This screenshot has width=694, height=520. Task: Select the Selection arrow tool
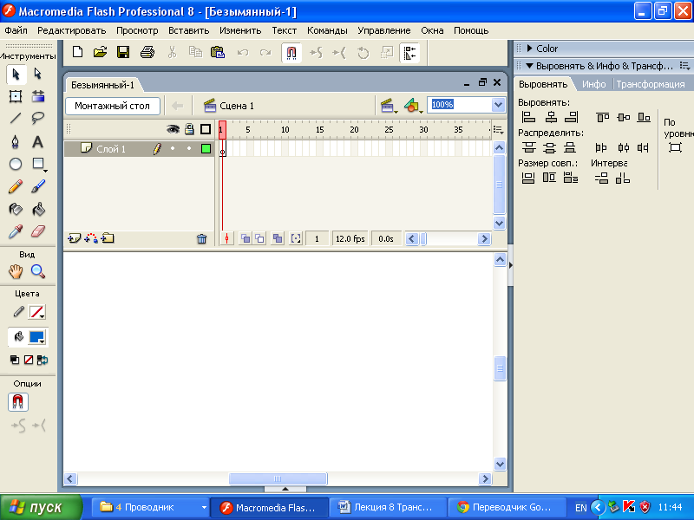pyautogui.click(x=16, y=74)
